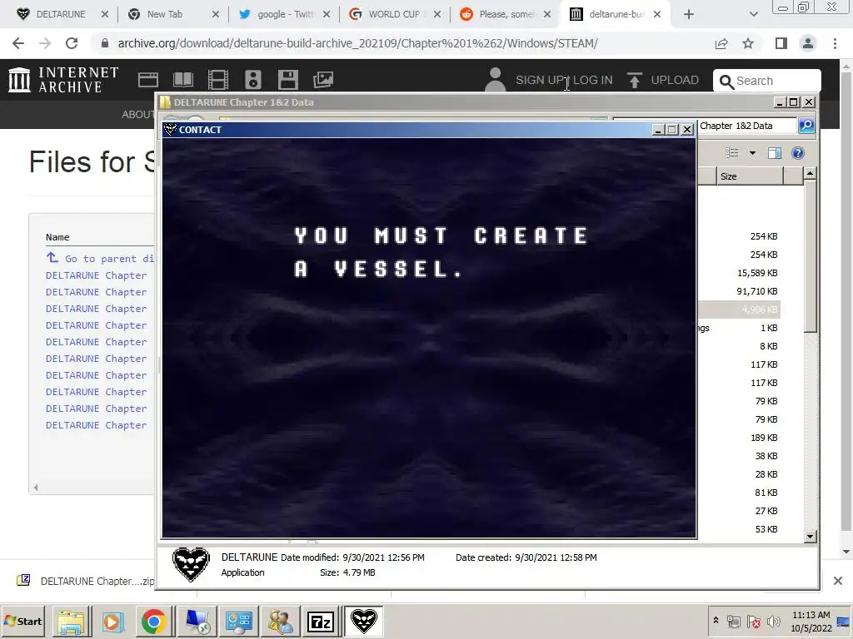Show hidden system tray icons
Viewport: 853px width, 639px height.
point(716,621)
